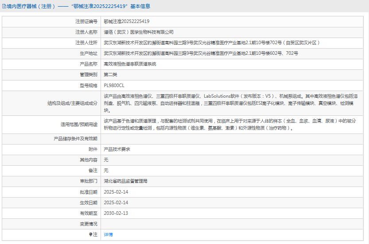Click the bullet icon next to 注

click(90, 234)
